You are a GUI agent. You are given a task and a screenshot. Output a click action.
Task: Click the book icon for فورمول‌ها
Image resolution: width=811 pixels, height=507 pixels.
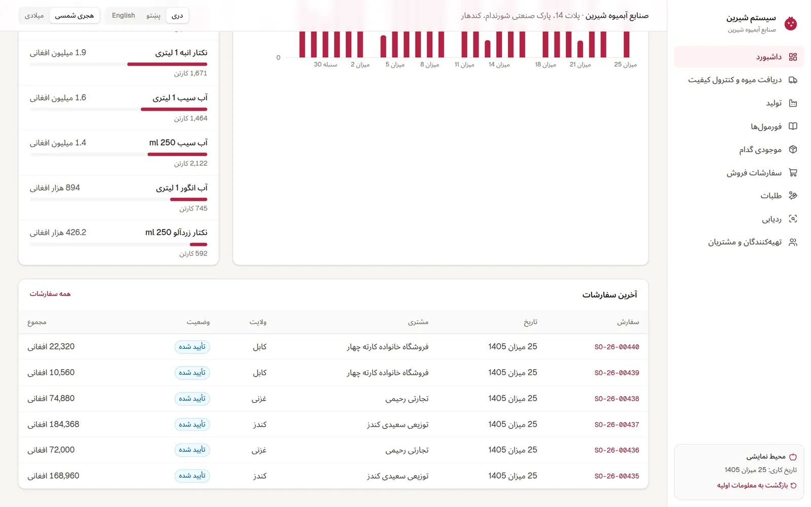[793, 126]
